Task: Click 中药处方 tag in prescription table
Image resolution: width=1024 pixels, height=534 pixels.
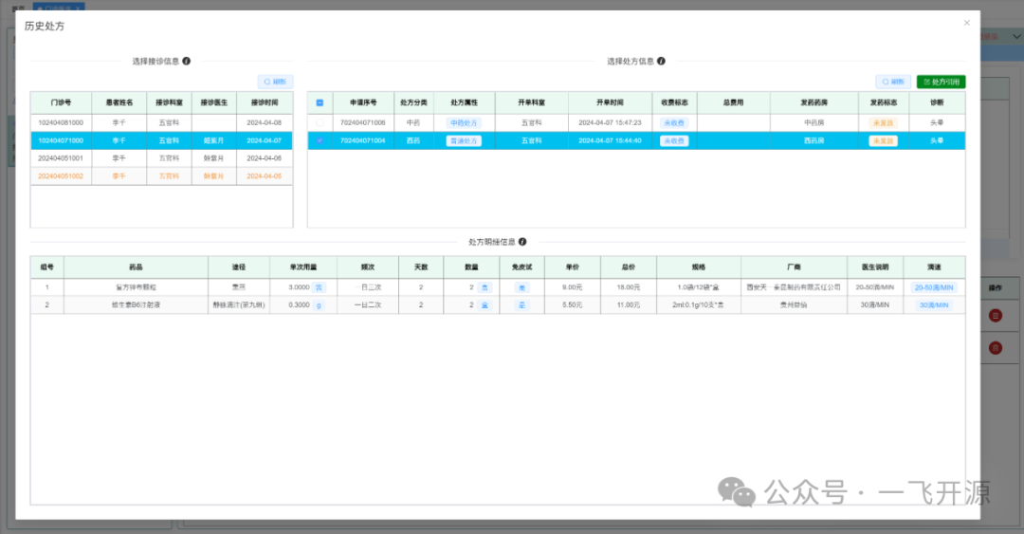Action: click(x=464, y=123)
